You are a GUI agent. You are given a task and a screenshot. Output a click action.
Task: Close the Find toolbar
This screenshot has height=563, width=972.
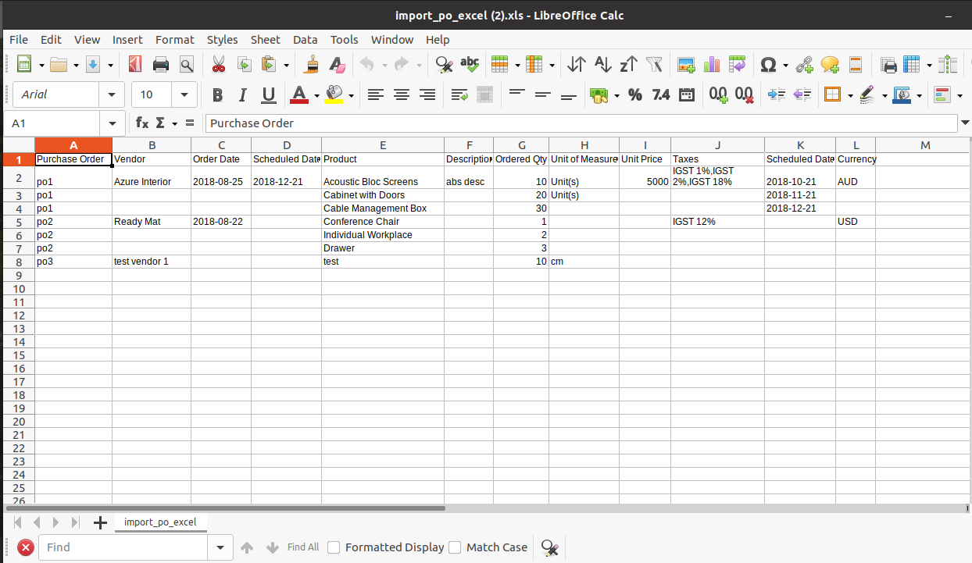coord(26,547)
